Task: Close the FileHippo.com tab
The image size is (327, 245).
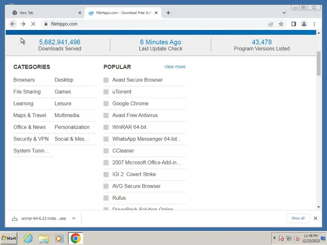Action: (x=156, y=13)
